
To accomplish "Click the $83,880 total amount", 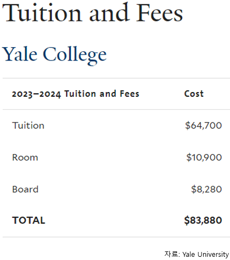I will [x=203, y=220].
